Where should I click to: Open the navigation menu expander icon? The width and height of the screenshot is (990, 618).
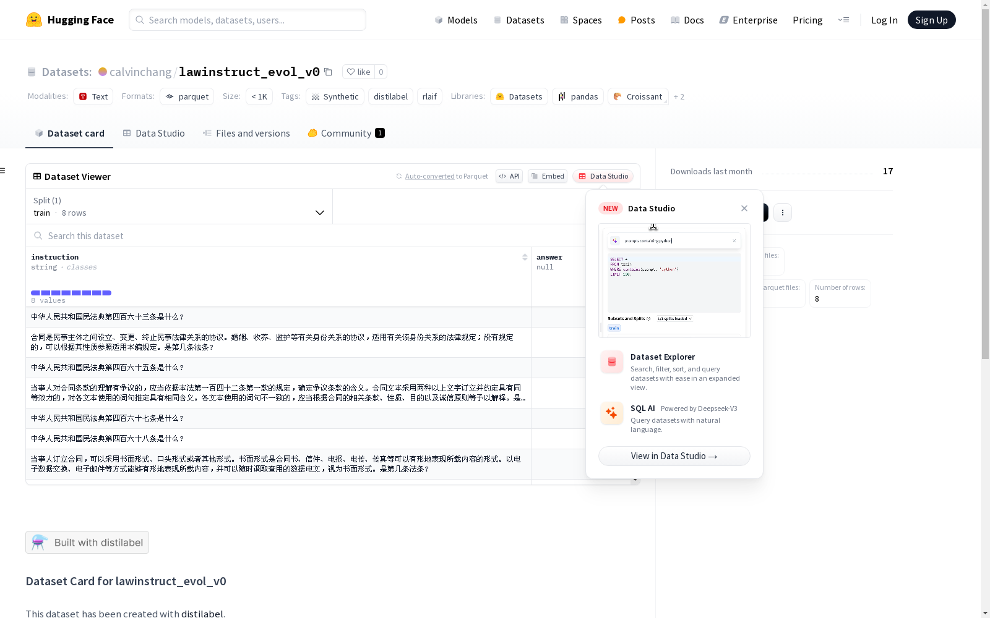pos(843,20)
